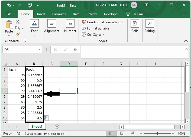Screen dimensions: 191x137
Task: Click the horizontal scrollbar left arrow
Action: pos(121,127)
